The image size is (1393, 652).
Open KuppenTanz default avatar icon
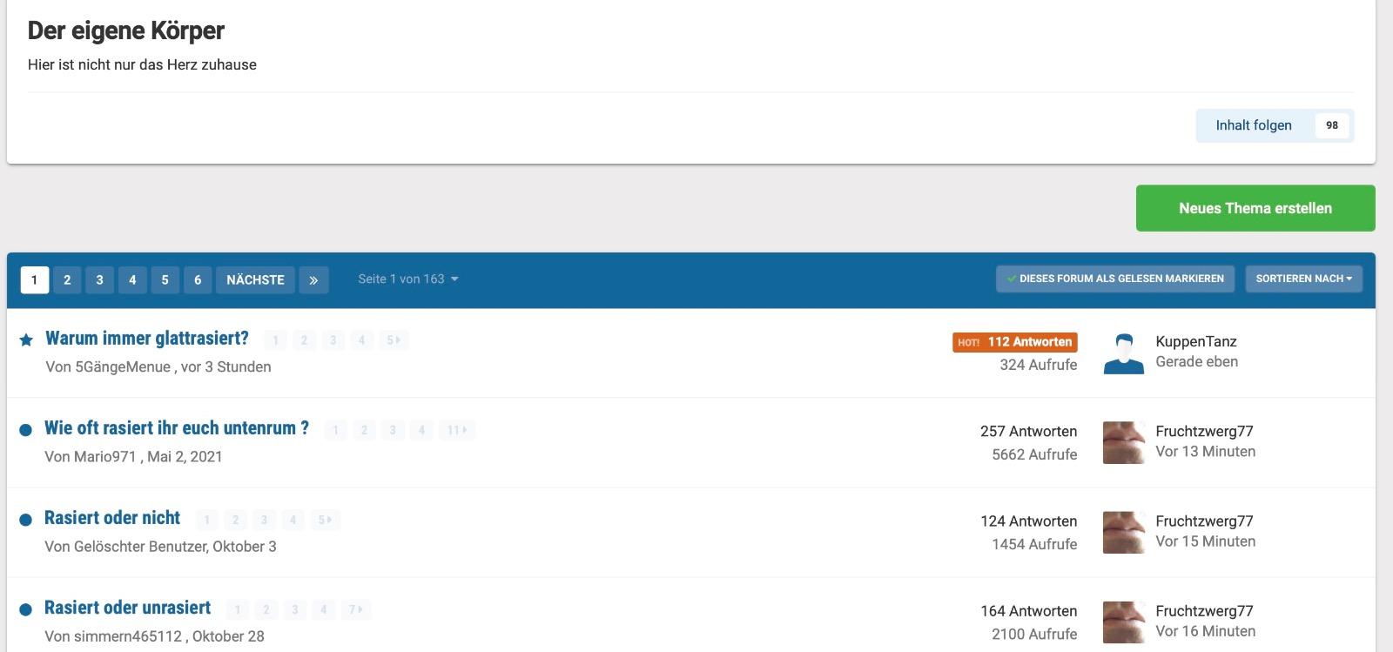click(x=1123, y=353)
